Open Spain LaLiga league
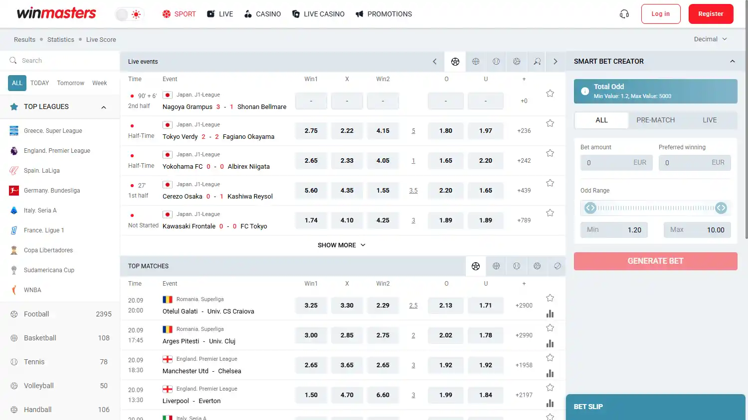This screenshot has height=420, width=748. coord(60,171)
